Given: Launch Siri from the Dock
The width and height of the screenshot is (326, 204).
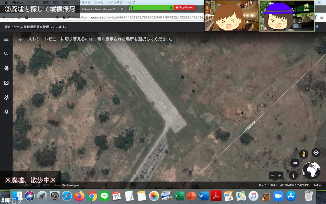Looking at the screenshot, I should point(30,196).
